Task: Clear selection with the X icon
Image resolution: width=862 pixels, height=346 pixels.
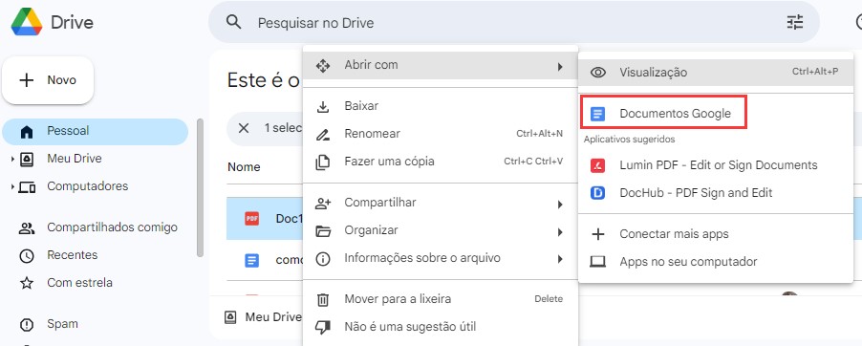Action: [244, 128]
